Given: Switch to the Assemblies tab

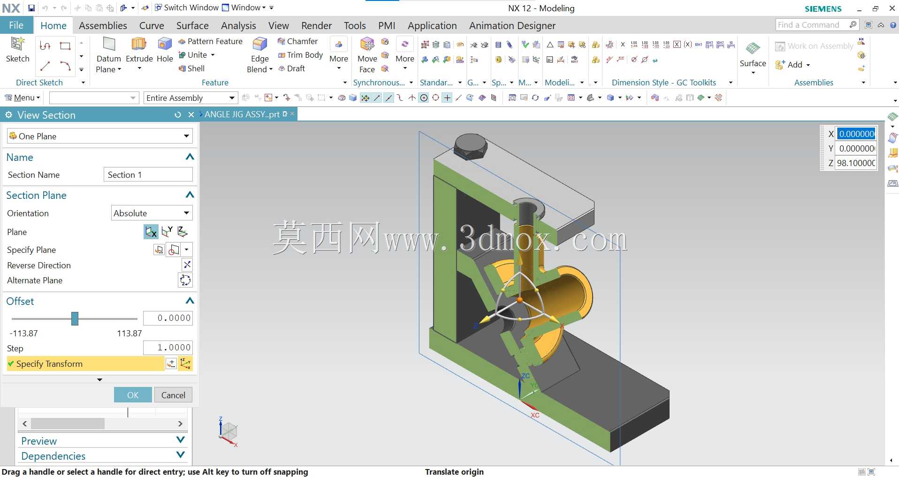Looking at the screenshot, I should tap(103, 25).
